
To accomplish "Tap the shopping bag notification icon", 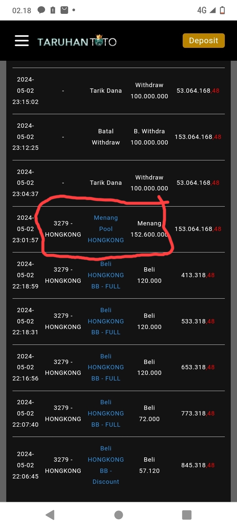I will click(x=65, y=10).
